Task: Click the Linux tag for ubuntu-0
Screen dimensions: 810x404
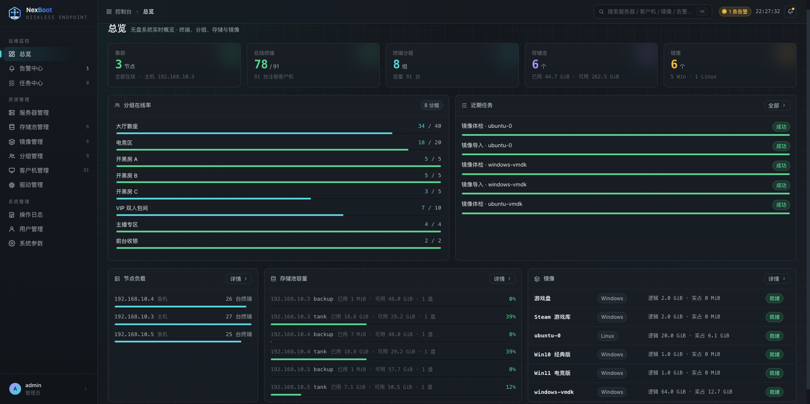Action: pos(607,336)
